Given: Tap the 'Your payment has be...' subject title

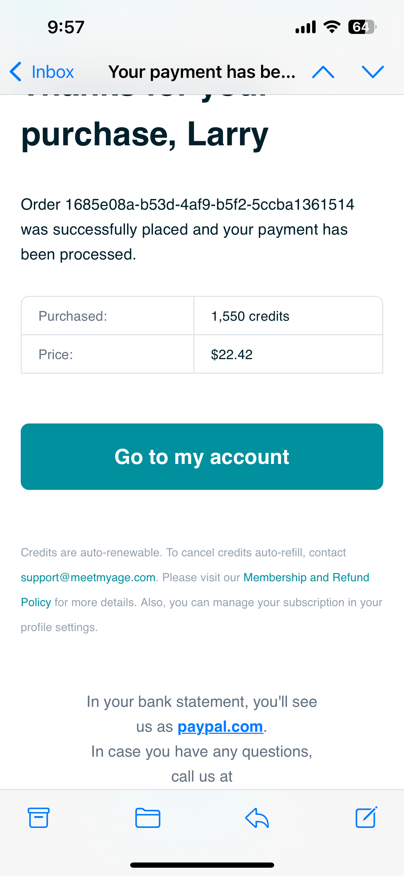Looking at the screenshot, I should [x=202, y=72].
